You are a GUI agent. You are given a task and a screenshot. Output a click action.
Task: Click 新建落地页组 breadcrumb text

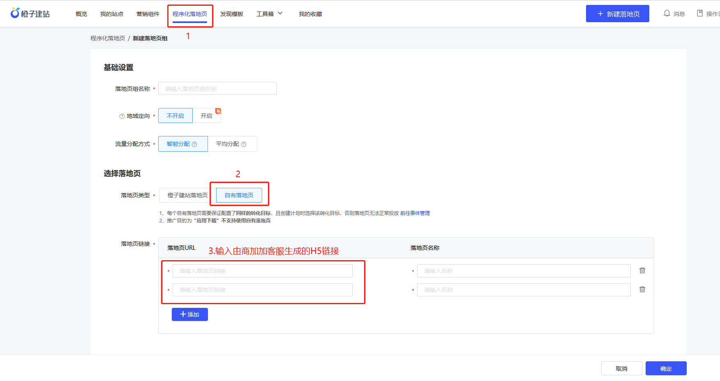pyautogui.click(x=150, y=38)
